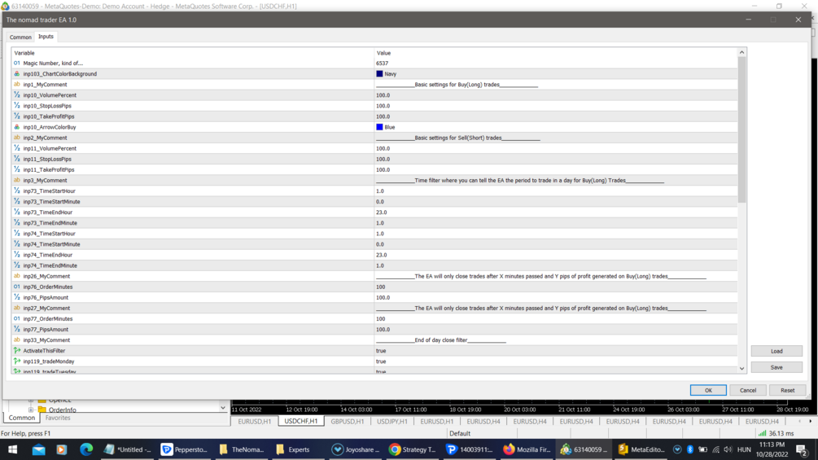This screenshot has width=818, height=460.
Task: Open Microsoft Edge from taskbar
Action: [86, 449]
